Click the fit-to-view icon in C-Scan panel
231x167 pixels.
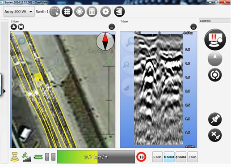tap(21, 27)
